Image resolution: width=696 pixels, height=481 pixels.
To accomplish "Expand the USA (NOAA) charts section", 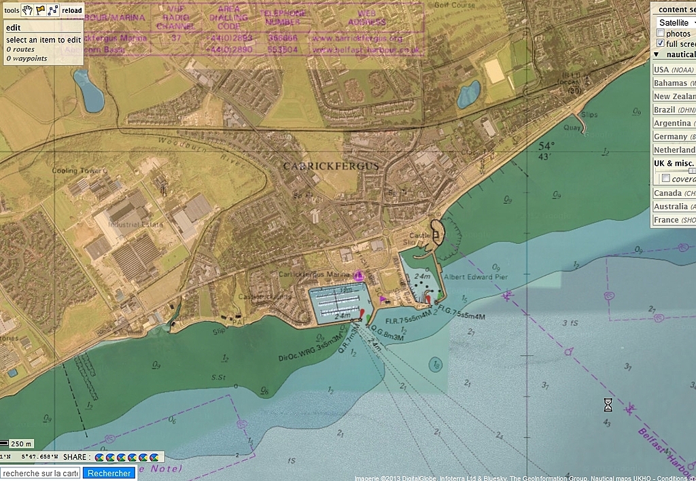I will [x=674, y=70].
